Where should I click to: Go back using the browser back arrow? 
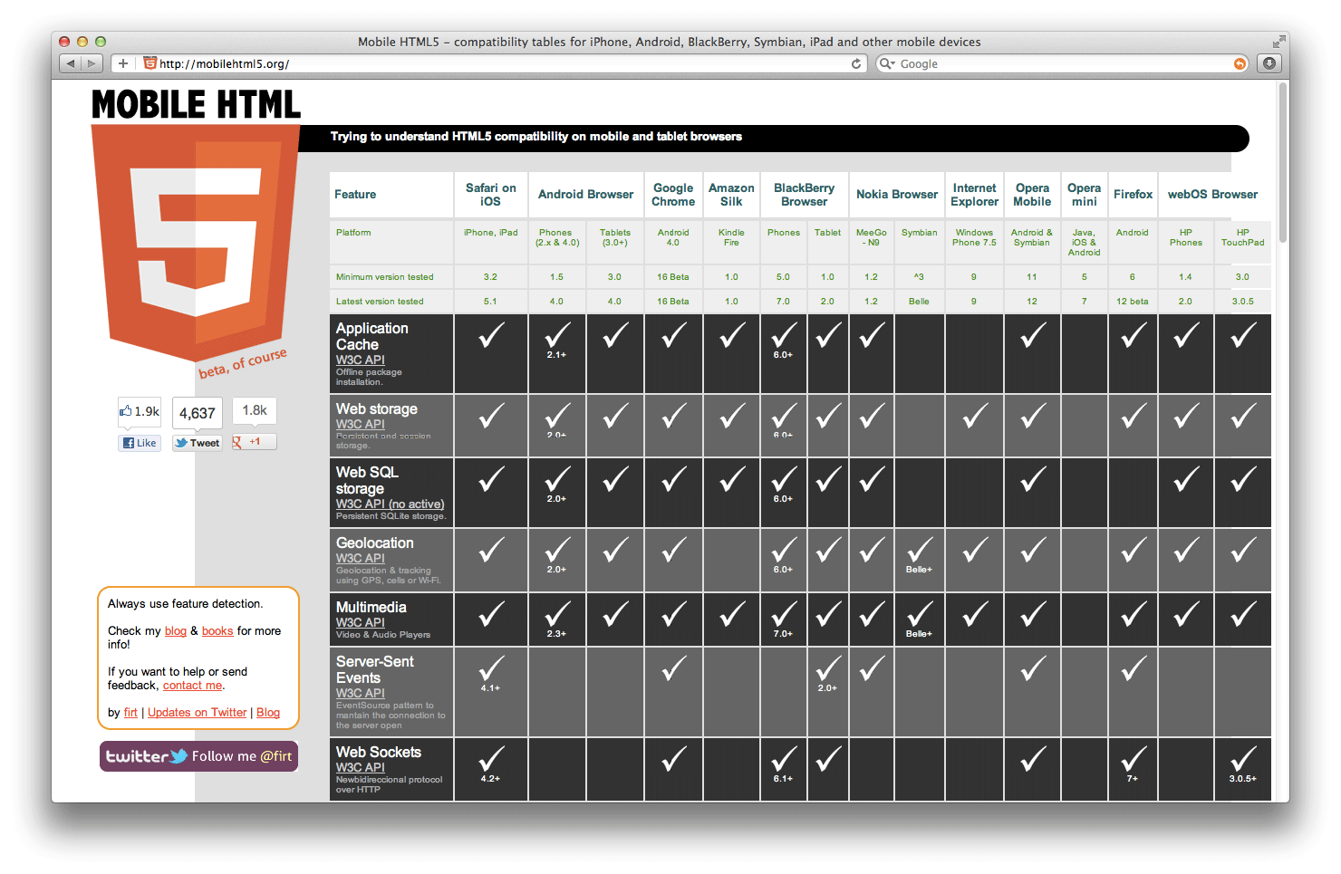(71, 63)
